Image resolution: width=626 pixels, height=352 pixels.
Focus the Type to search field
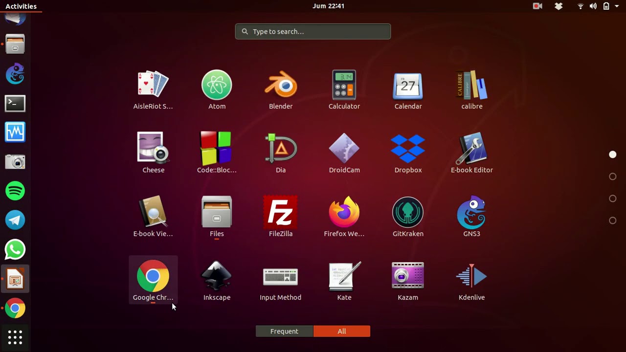point(313,31)
